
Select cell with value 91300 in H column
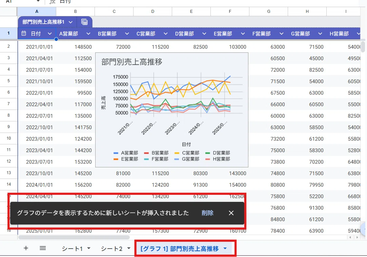click(307, 208)
